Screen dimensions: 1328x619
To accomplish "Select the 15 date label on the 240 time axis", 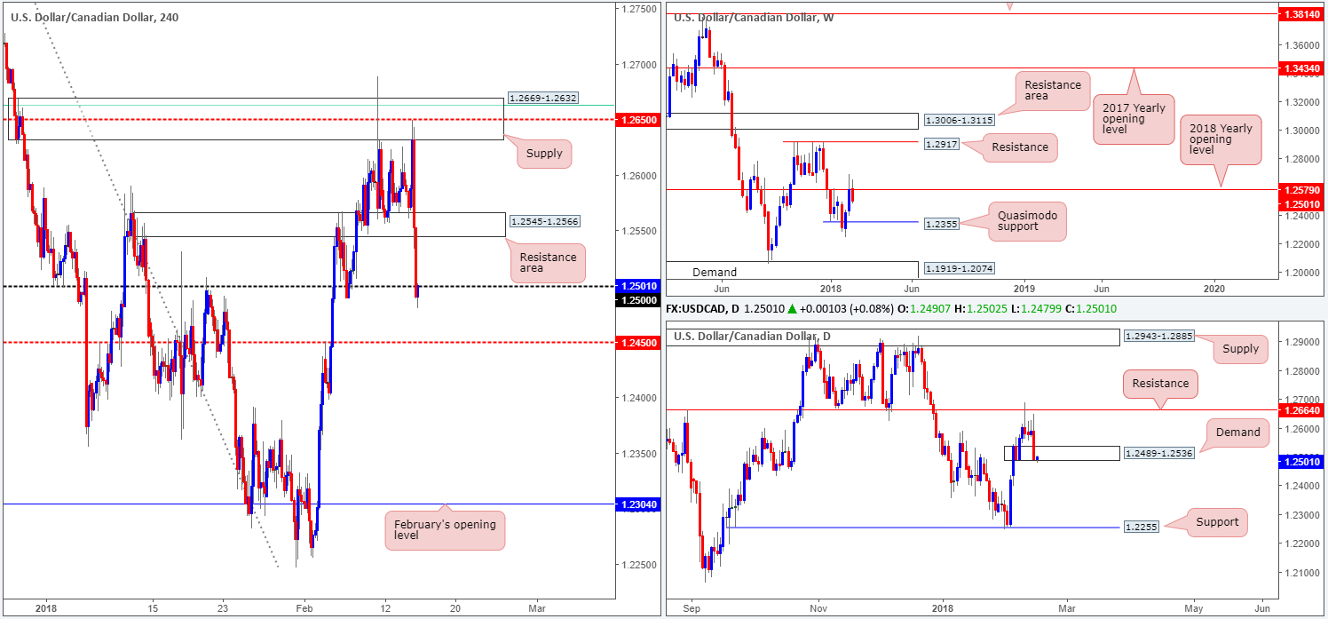I will click(x=152, y=607).
